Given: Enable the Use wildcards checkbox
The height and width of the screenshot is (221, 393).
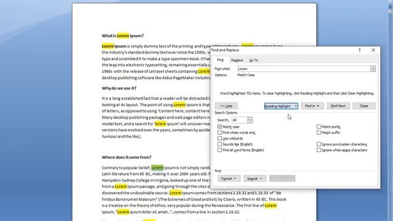Looking at the screenshot, I should click(220, 138).
